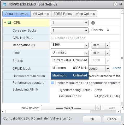Open the CPUID Mask dropdown arrow
The height and width of the screenshot is (125, 124).
pyautogui.click(x=108, y=69)
